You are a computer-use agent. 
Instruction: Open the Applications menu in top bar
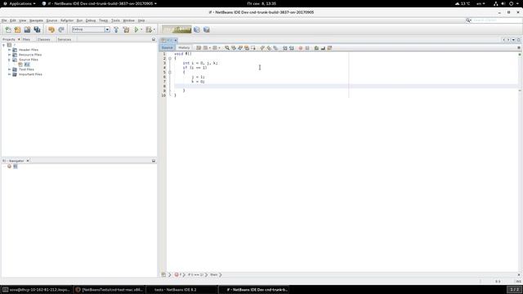pyautogui.click(x=20, y=3)
